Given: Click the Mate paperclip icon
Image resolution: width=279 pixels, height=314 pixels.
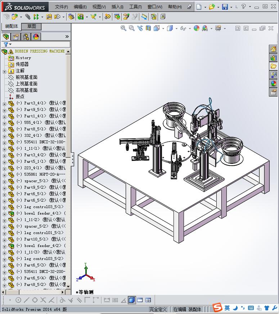Looking at the screenshot, I should click(28, 17).
